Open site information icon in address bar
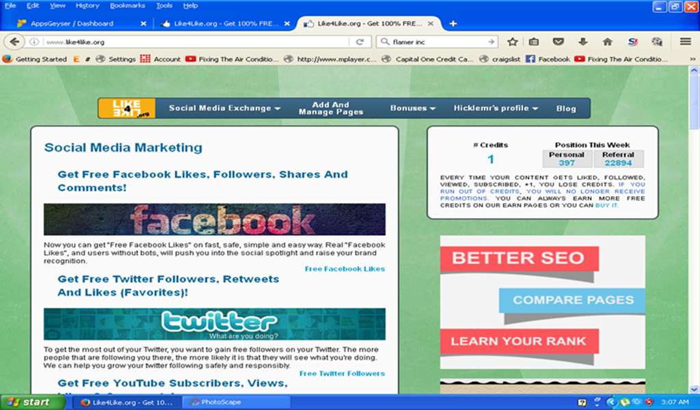The width and height of the screenshot is (700, 410). click(x=34, y=42)
